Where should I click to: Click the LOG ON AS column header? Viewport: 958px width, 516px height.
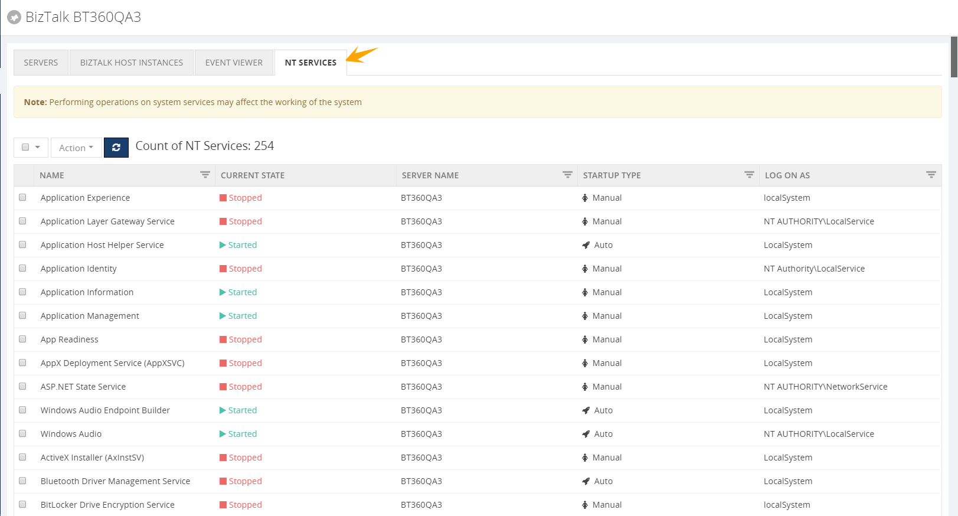(x=787, y=175)
